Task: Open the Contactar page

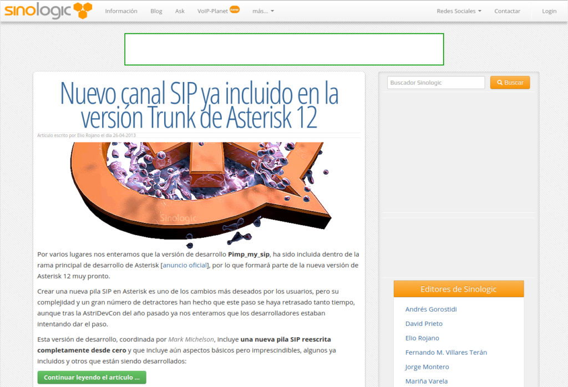Action: click(507, 11)
